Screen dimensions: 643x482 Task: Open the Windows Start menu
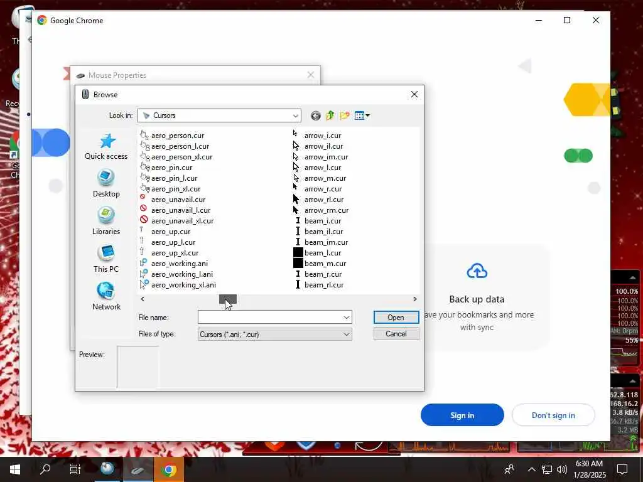[x=15, y=469]
